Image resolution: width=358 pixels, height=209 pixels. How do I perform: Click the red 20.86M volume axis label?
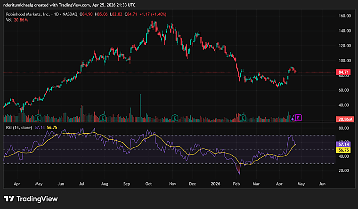(345, 119)
